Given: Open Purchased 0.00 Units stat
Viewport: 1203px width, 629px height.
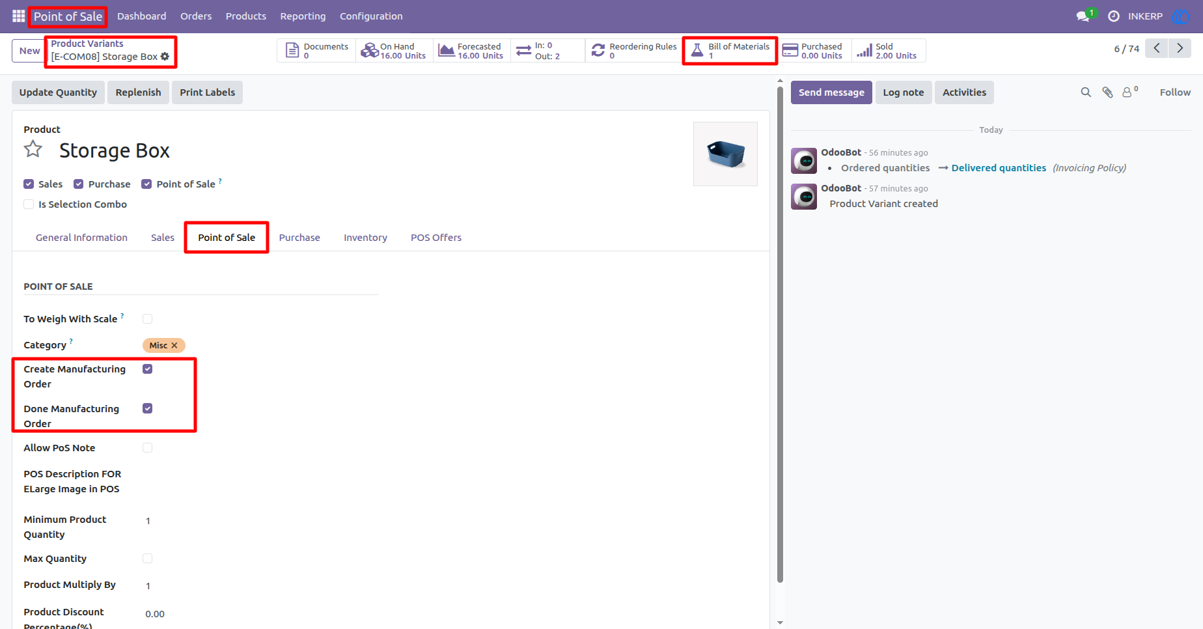Looking at the screenshot, I should click(x=814, y=51).
